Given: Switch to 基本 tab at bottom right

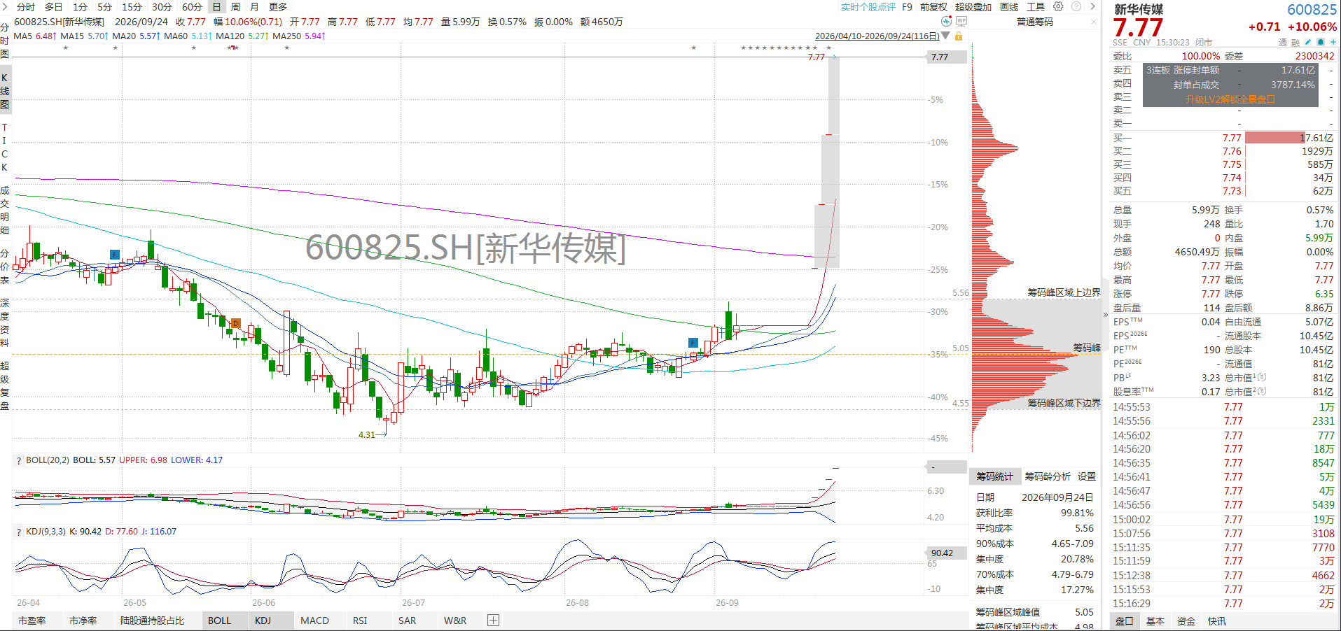Looking at the screenshot, I should [1155, 621].
